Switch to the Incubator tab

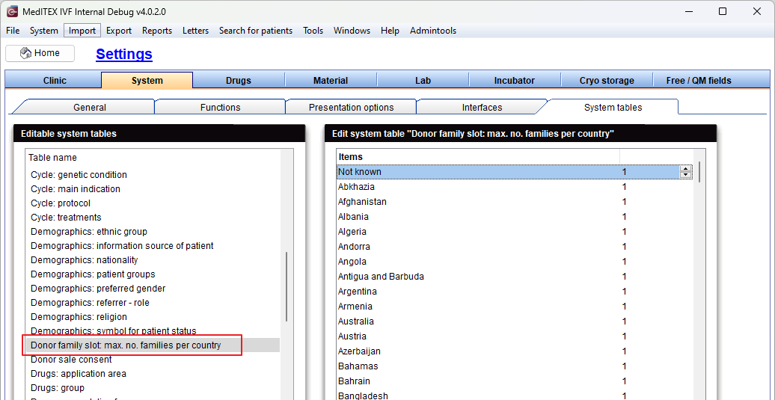coord(515,81)
